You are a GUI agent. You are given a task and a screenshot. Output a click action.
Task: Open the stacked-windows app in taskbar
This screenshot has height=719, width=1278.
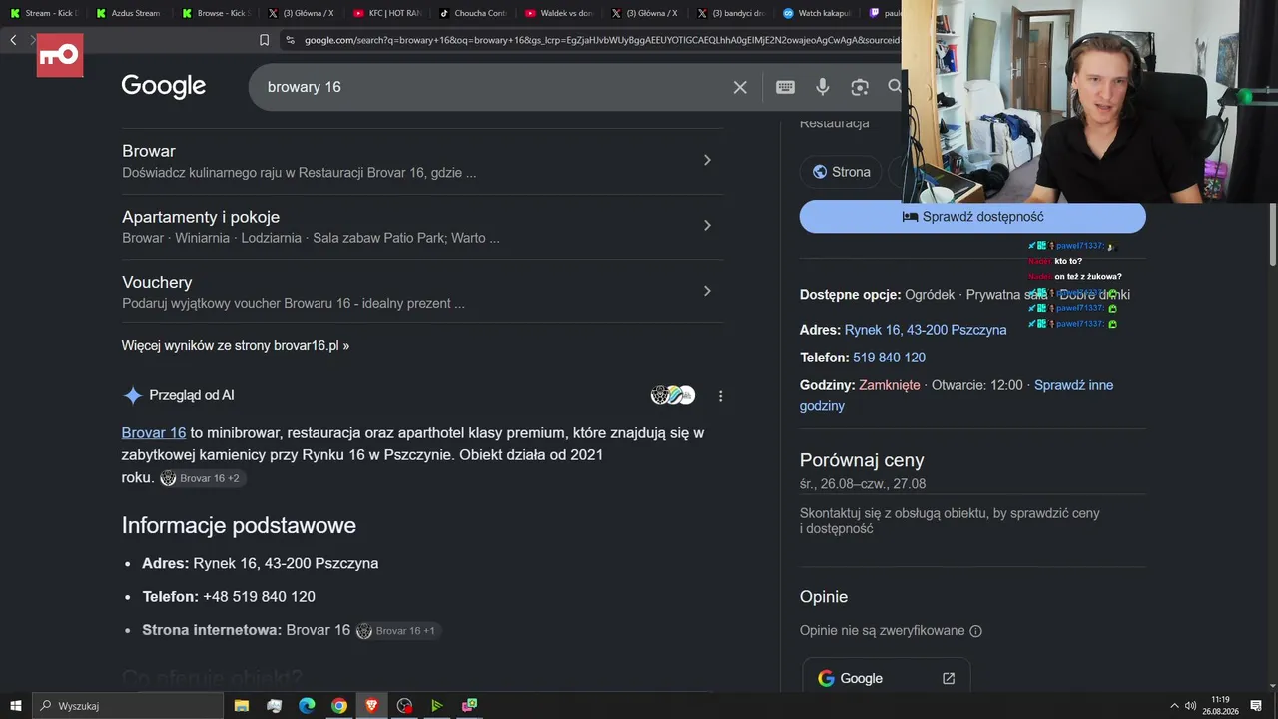coord(275,706)
